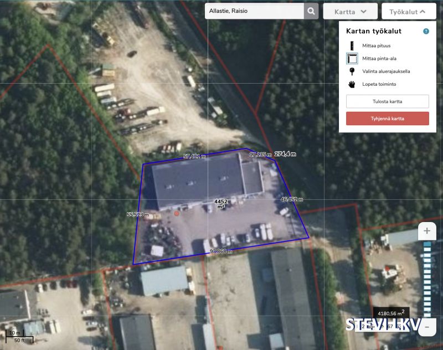The image size is (443, 350).
Task: Click the red marker dot on the lot
Action: click(177, 213)
